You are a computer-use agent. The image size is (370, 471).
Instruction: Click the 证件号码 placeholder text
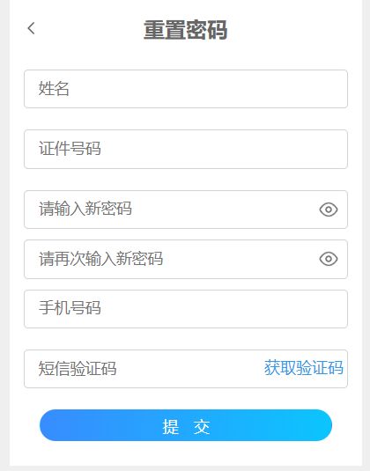pos(70,149)
